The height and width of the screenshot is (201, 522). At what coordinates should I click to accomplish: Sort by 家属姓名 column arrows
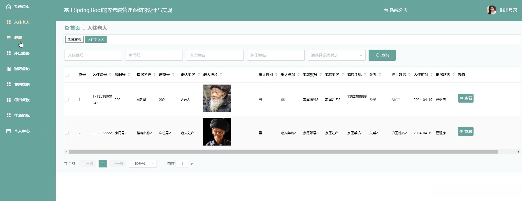pos(343,75)
